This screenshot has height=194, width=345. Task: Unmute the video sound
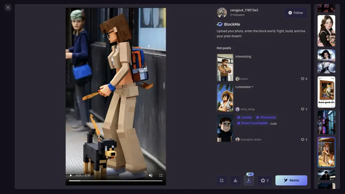[x=150, y=175]
